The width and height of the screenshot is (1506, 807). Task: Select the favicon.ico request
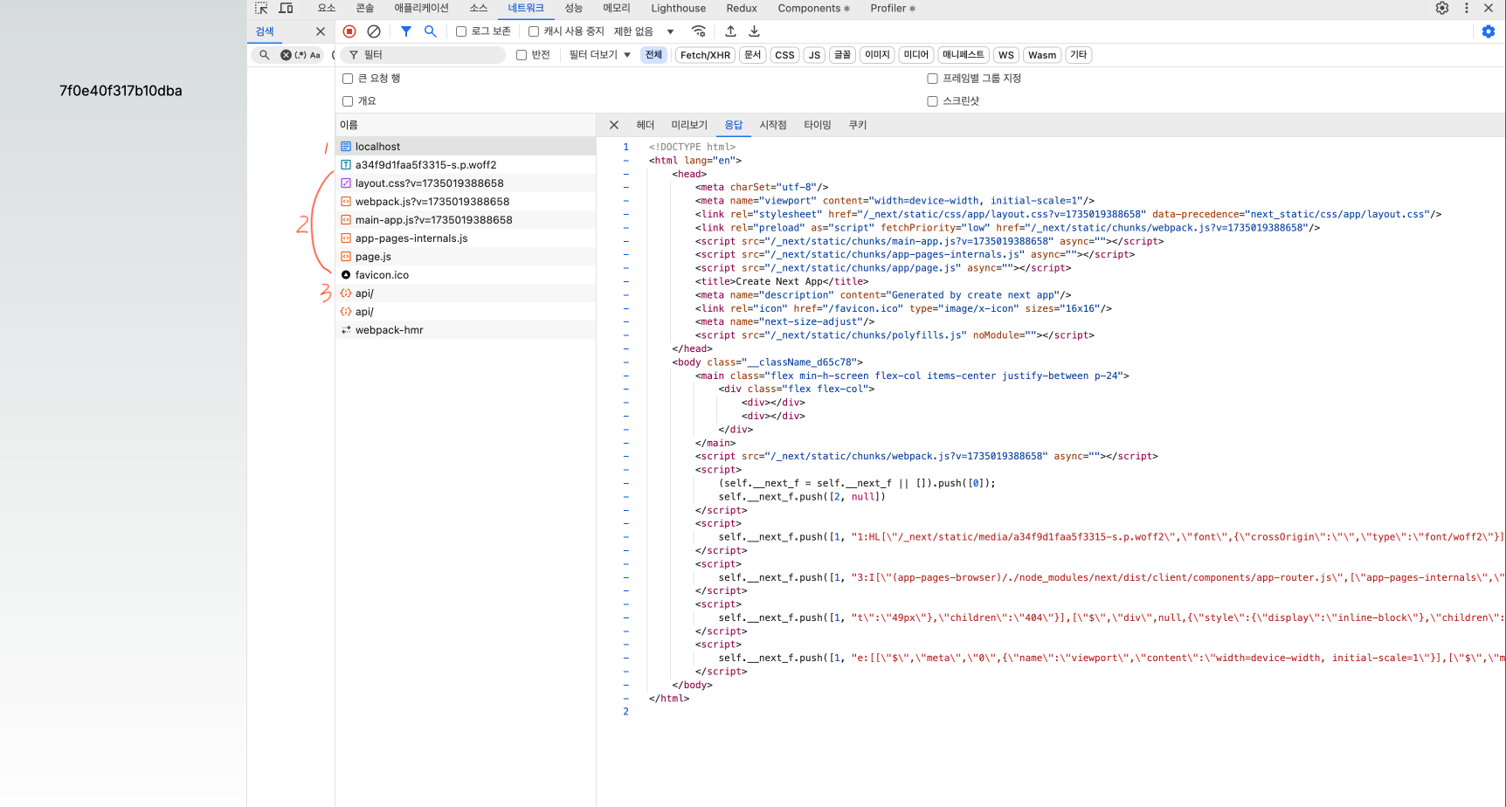pyautogui.click(x=466, y=275)
